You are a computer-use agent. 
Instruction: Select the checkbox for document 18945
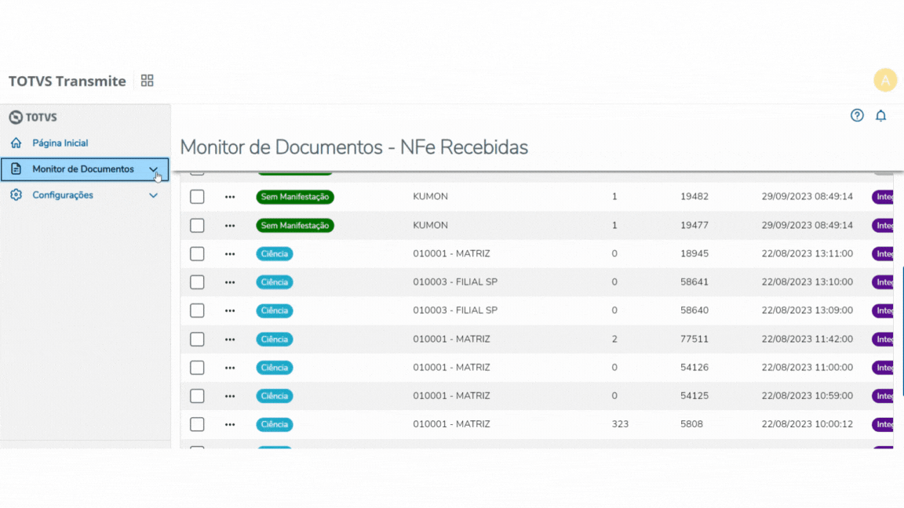(x=197, y=253)
